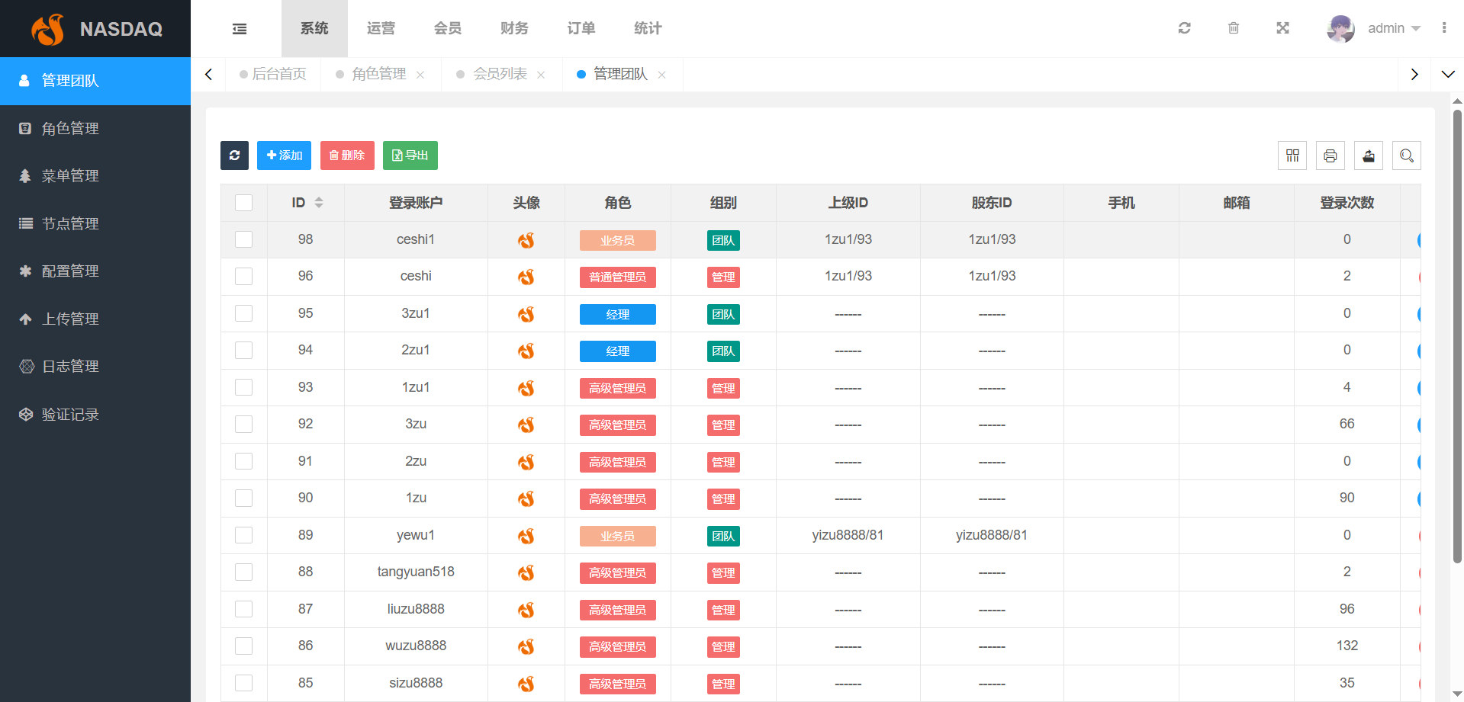Image resolution: width=1464 pixels, height=702 pixels.
Task: Expand the tab actions chevron dropdown
Action: click(x=1447, y=74)
